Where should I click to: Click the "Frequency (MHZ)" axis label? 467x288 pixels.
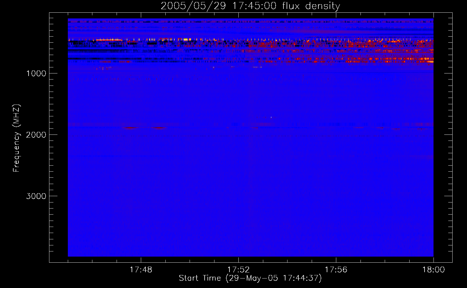(x=16, y=138)
